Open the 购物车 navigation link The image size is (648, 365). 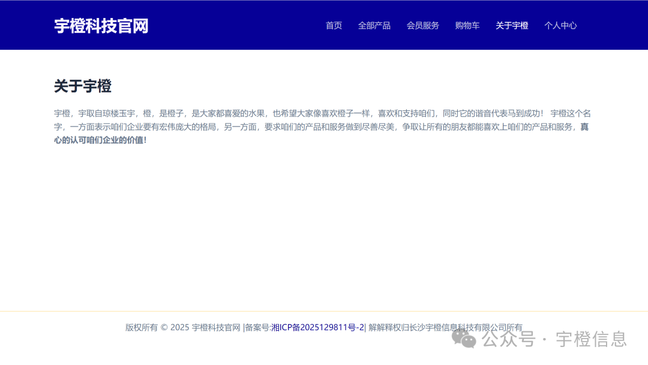pos(467,25)
